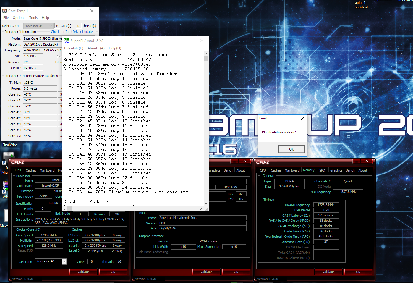Select CPU tab in left CPU-Z window
The width and height of the screenshot is (413, 283).
click(x=18, y=170)
